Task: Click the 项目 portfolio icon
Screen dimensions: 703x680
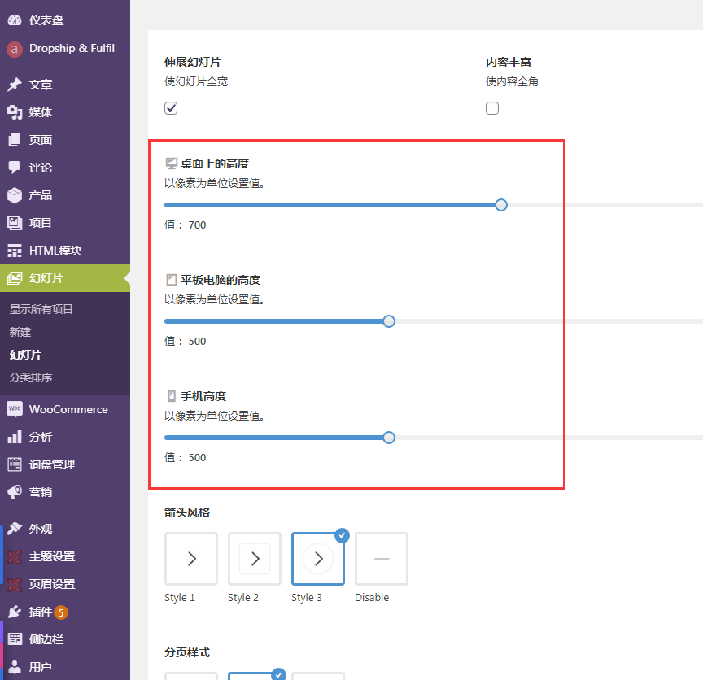Action: click(15, 223)
